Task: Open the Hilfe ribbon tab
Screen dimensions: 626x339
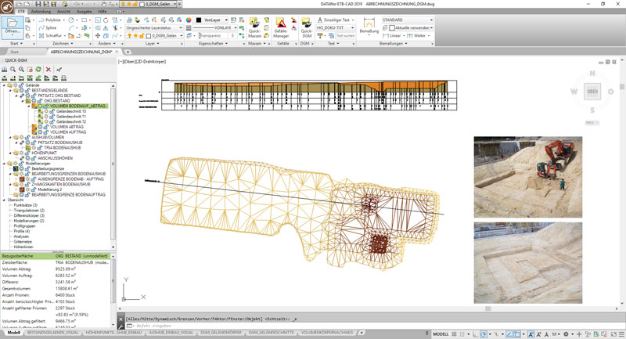Action: click(x=103, y=12)
